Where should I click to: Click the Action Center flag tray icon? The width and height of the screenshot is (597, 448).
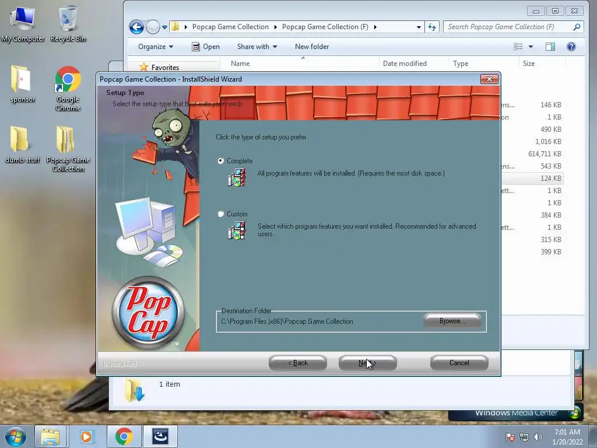pyautogui.click(x=510, y=437)
